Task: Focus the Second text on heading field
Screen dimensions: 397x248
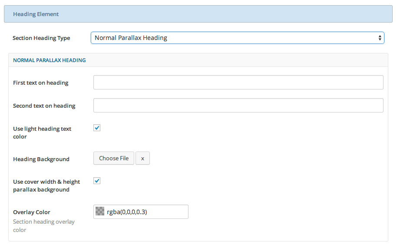Action: pyautogui.click(x=238, y=105)
